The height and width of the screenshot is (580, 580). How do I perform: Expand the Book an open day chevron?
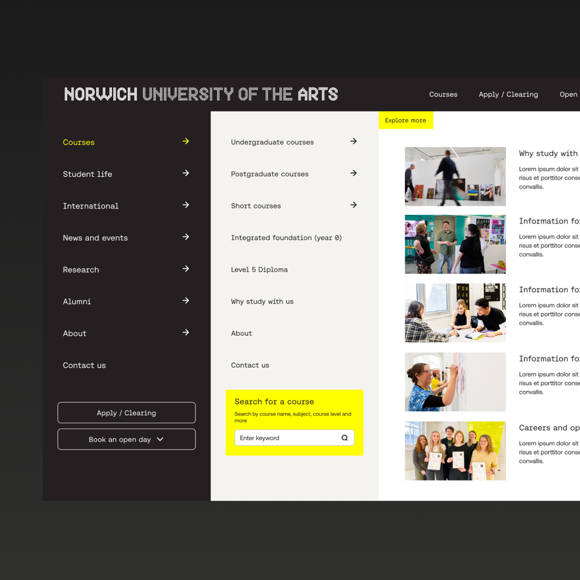tap(160, 439)
